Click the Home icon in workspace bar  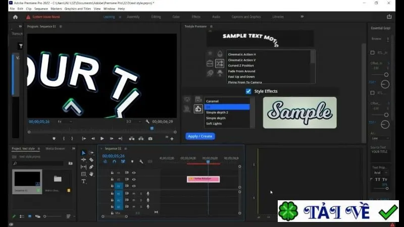(x=16, y=17)
